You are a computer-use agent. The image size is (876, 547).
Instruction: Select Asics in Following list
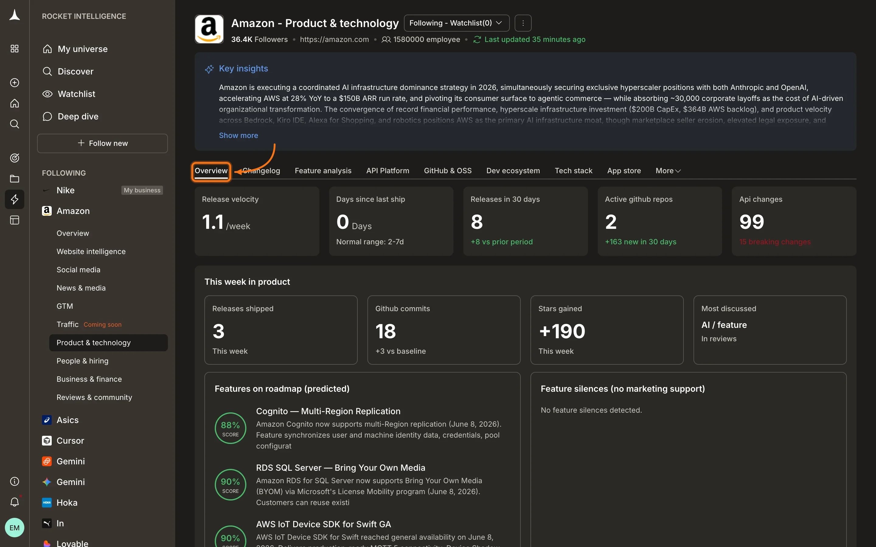point(68,420)
